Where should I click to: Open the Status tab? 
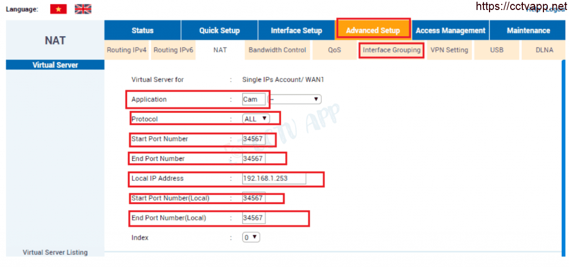pos(142,31)
